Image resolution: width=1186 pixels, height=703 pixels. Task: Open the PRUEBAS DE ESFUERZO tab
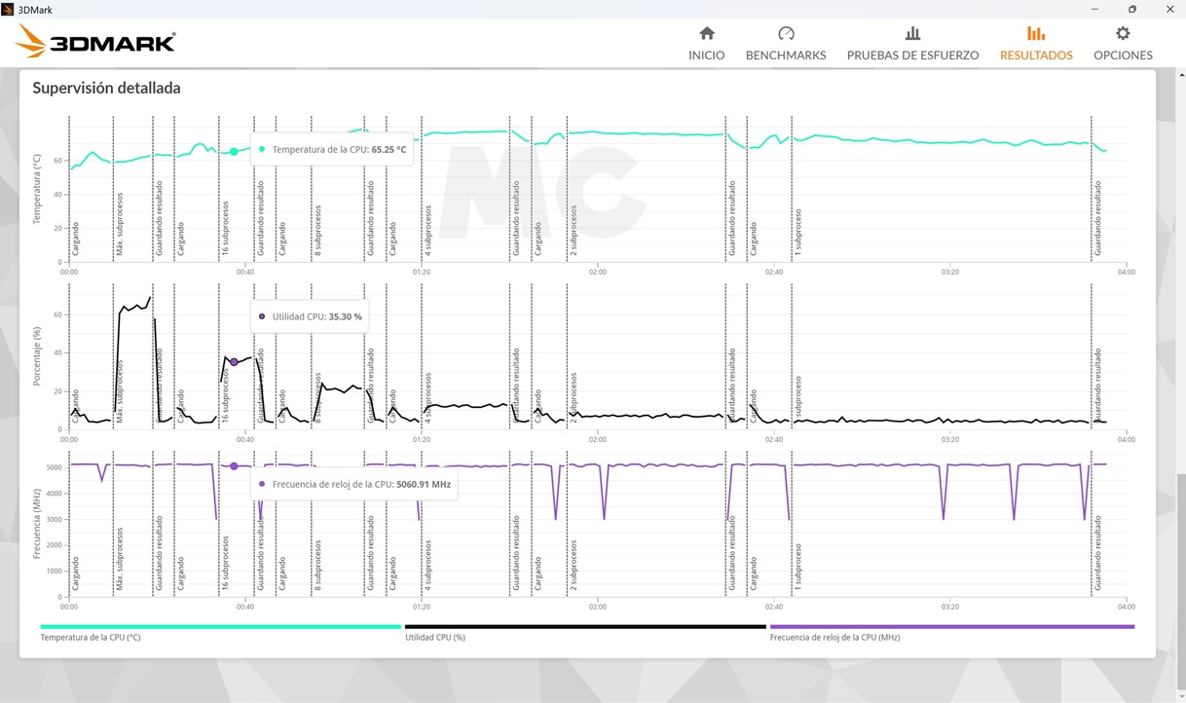click(912, 55)
